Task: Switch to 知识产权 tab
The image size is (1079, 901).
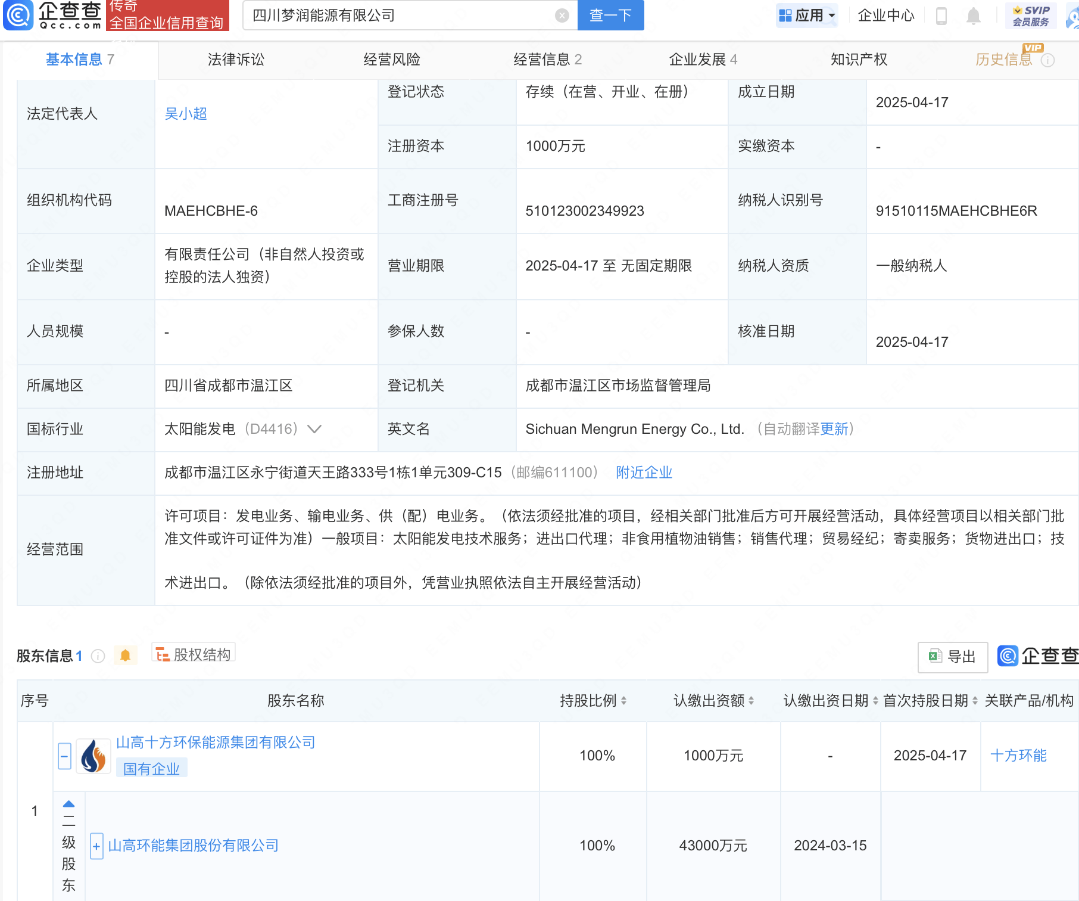Action: point(859,60)
